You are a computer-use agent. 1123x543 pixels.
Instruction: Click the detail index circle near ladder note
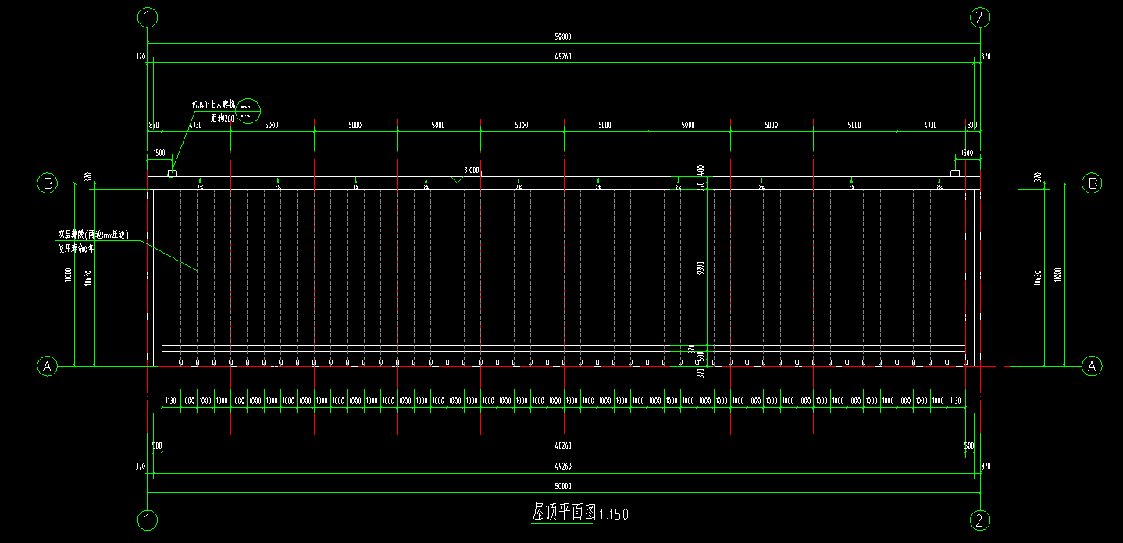(x=248, y=112)
